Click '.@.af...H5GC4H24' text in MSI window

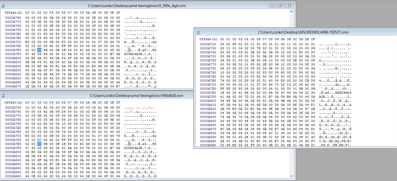pyautogui.click(x=335, y=92)
